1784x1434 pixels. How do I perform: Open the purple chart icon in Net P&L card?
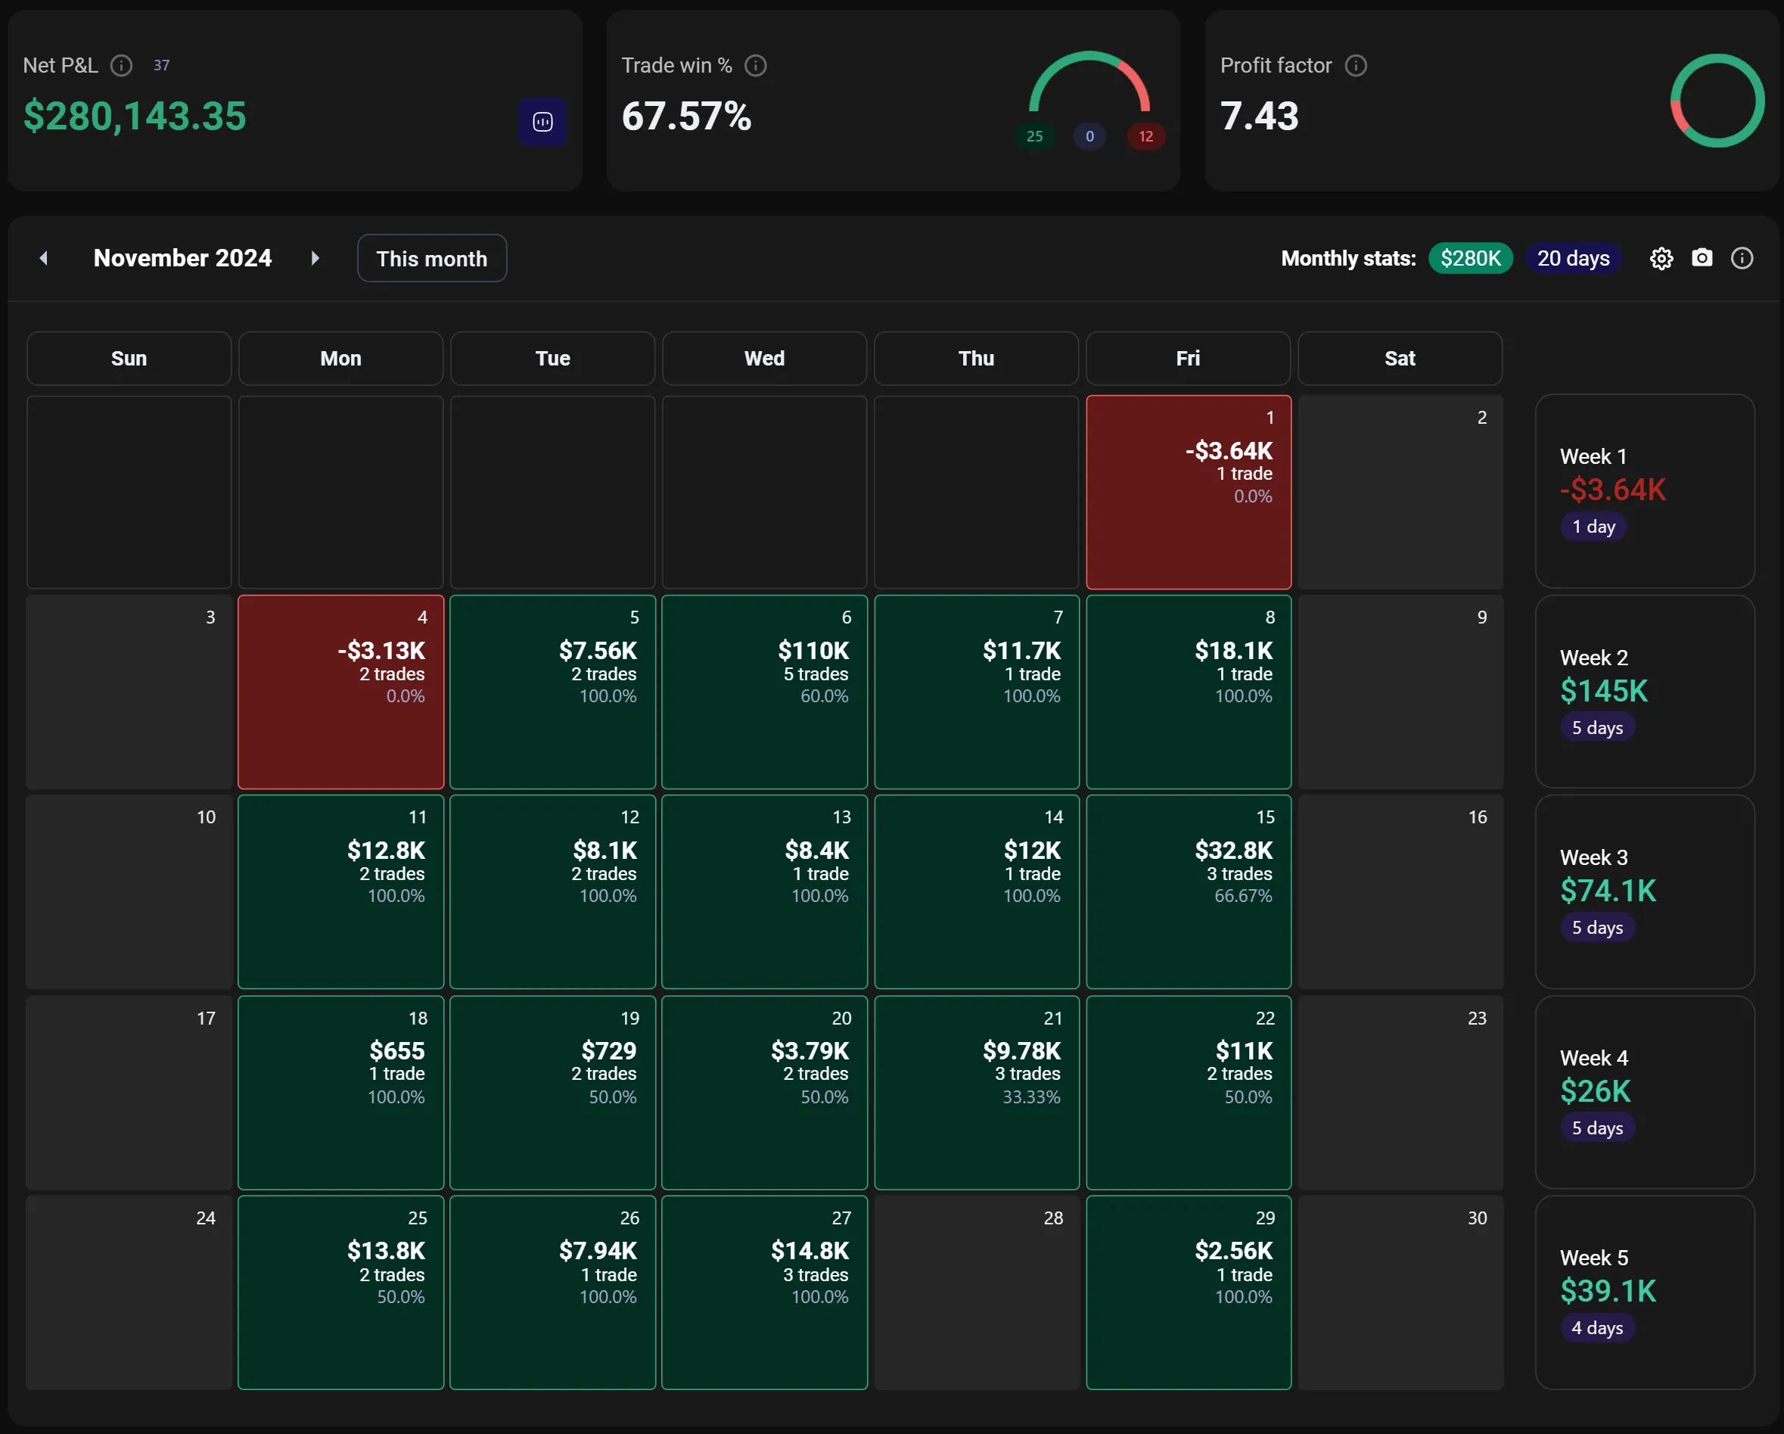click(542, 122)
